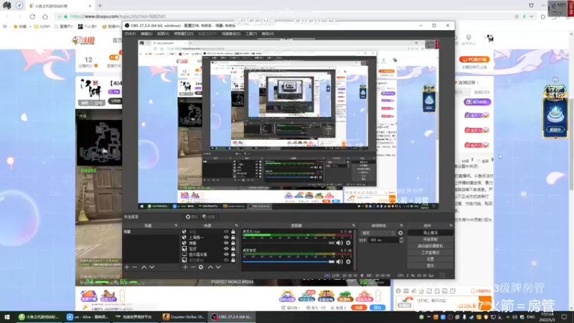Expand the browser bookmarks bar chevron

tap(5, 27)
